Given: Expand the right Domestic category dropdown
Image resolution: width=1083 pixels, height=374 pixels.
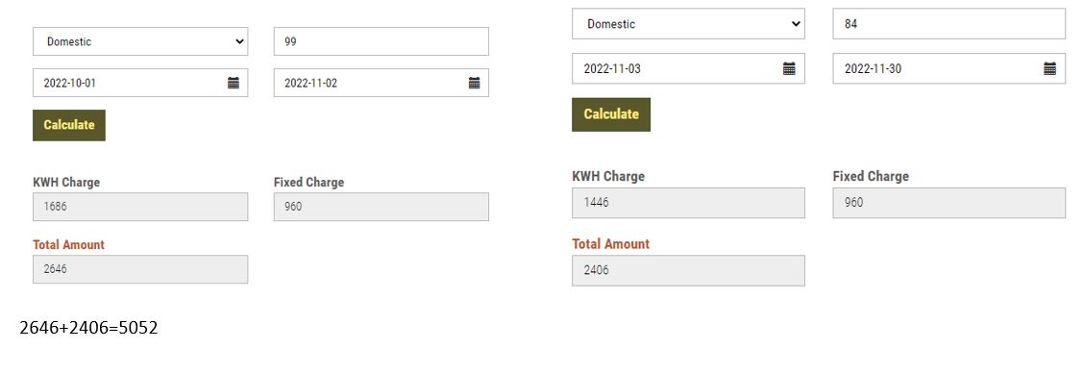Looking at the screenshot, I should point(688,23).
